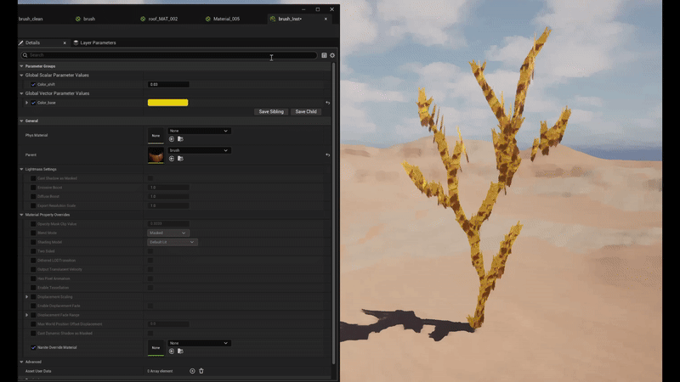Collapse Global Vector Parameter Values group

21,93
